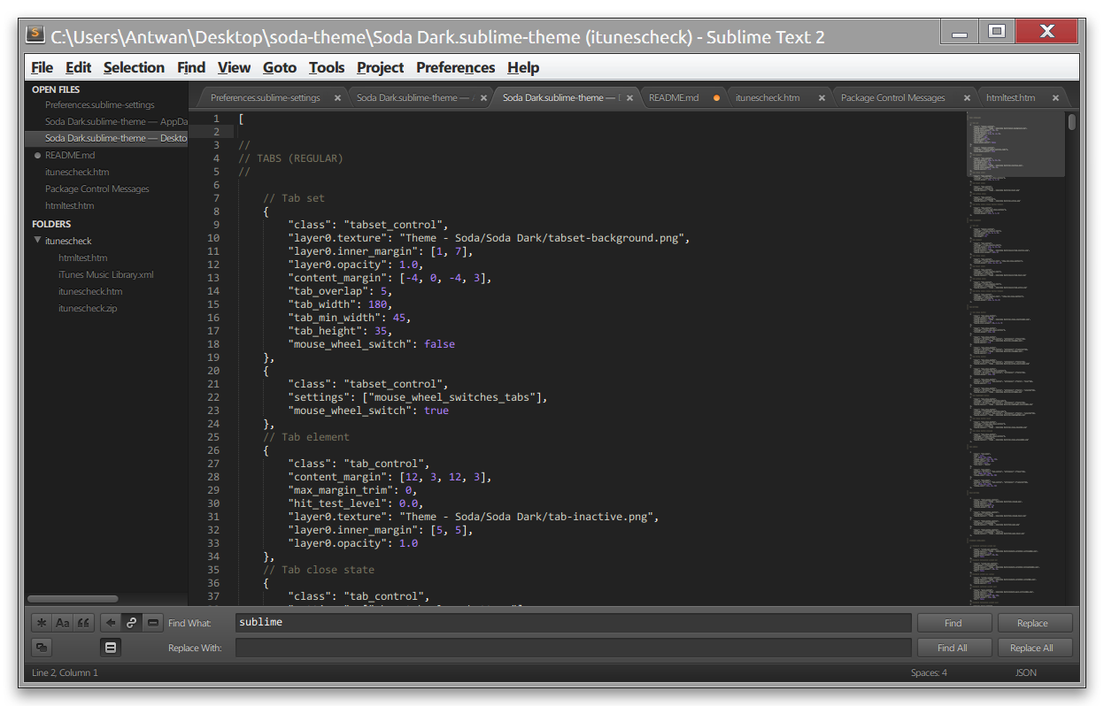Open the Help menu

point(523,67)
